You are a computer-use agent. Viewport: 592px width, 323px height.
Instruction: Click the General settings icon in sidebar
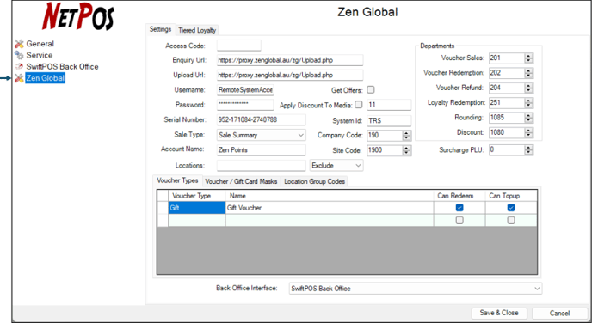[19, 44]
